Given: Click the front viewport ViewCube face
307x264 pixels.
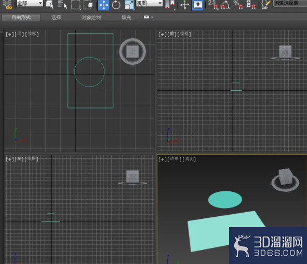Looking at the screenshot, I should (285, 52).
